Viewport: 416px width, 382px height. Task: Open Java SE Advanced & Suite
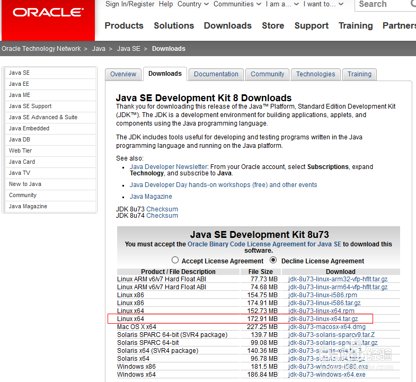click(x=50, y=117)
